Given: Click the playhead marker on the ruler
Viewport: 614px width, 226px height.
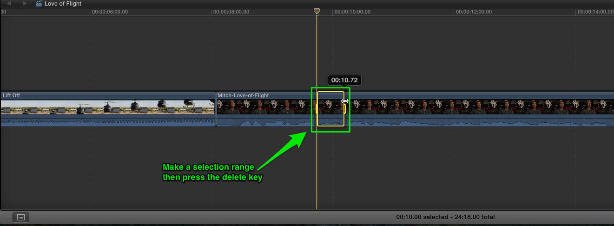Looking at the screenshot, I should 317,11.
